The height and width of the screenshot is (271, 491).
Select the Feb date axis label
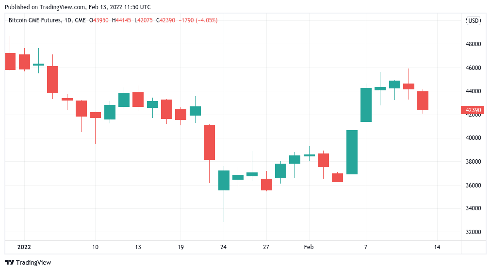[309, 247]
